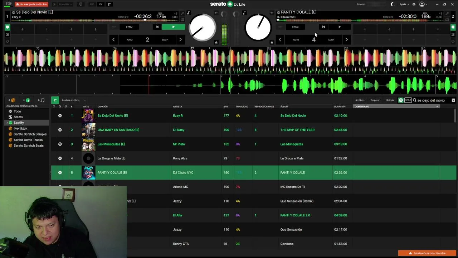
Task: Click the UNA BABY EN SANTIAGO album art
Action: click(88, 130)
